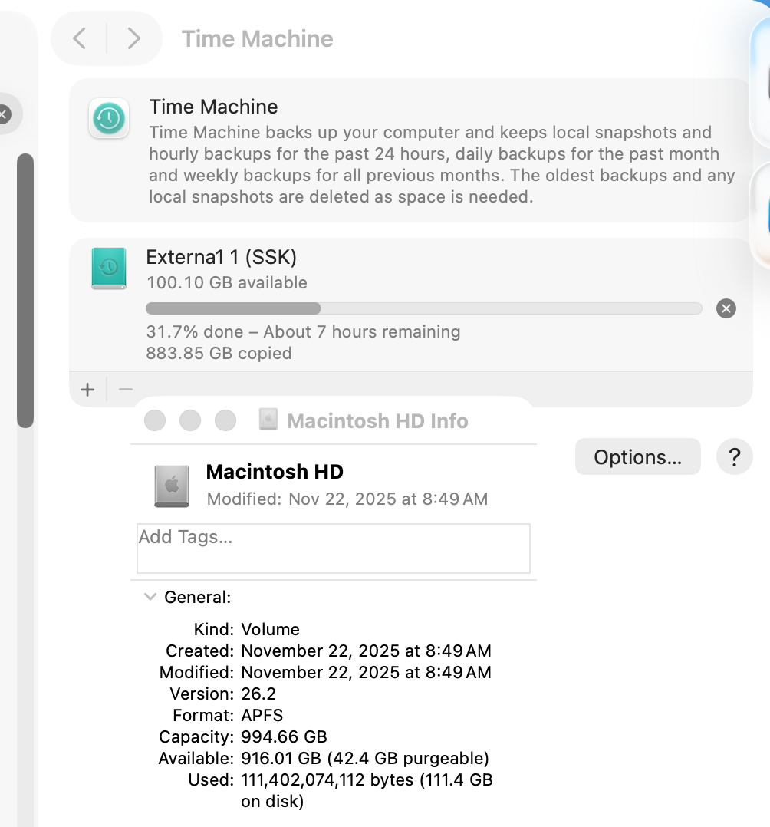Go back with the left chevron
Viewport: 770px width, 827px height.
click(x=80, y=38)
